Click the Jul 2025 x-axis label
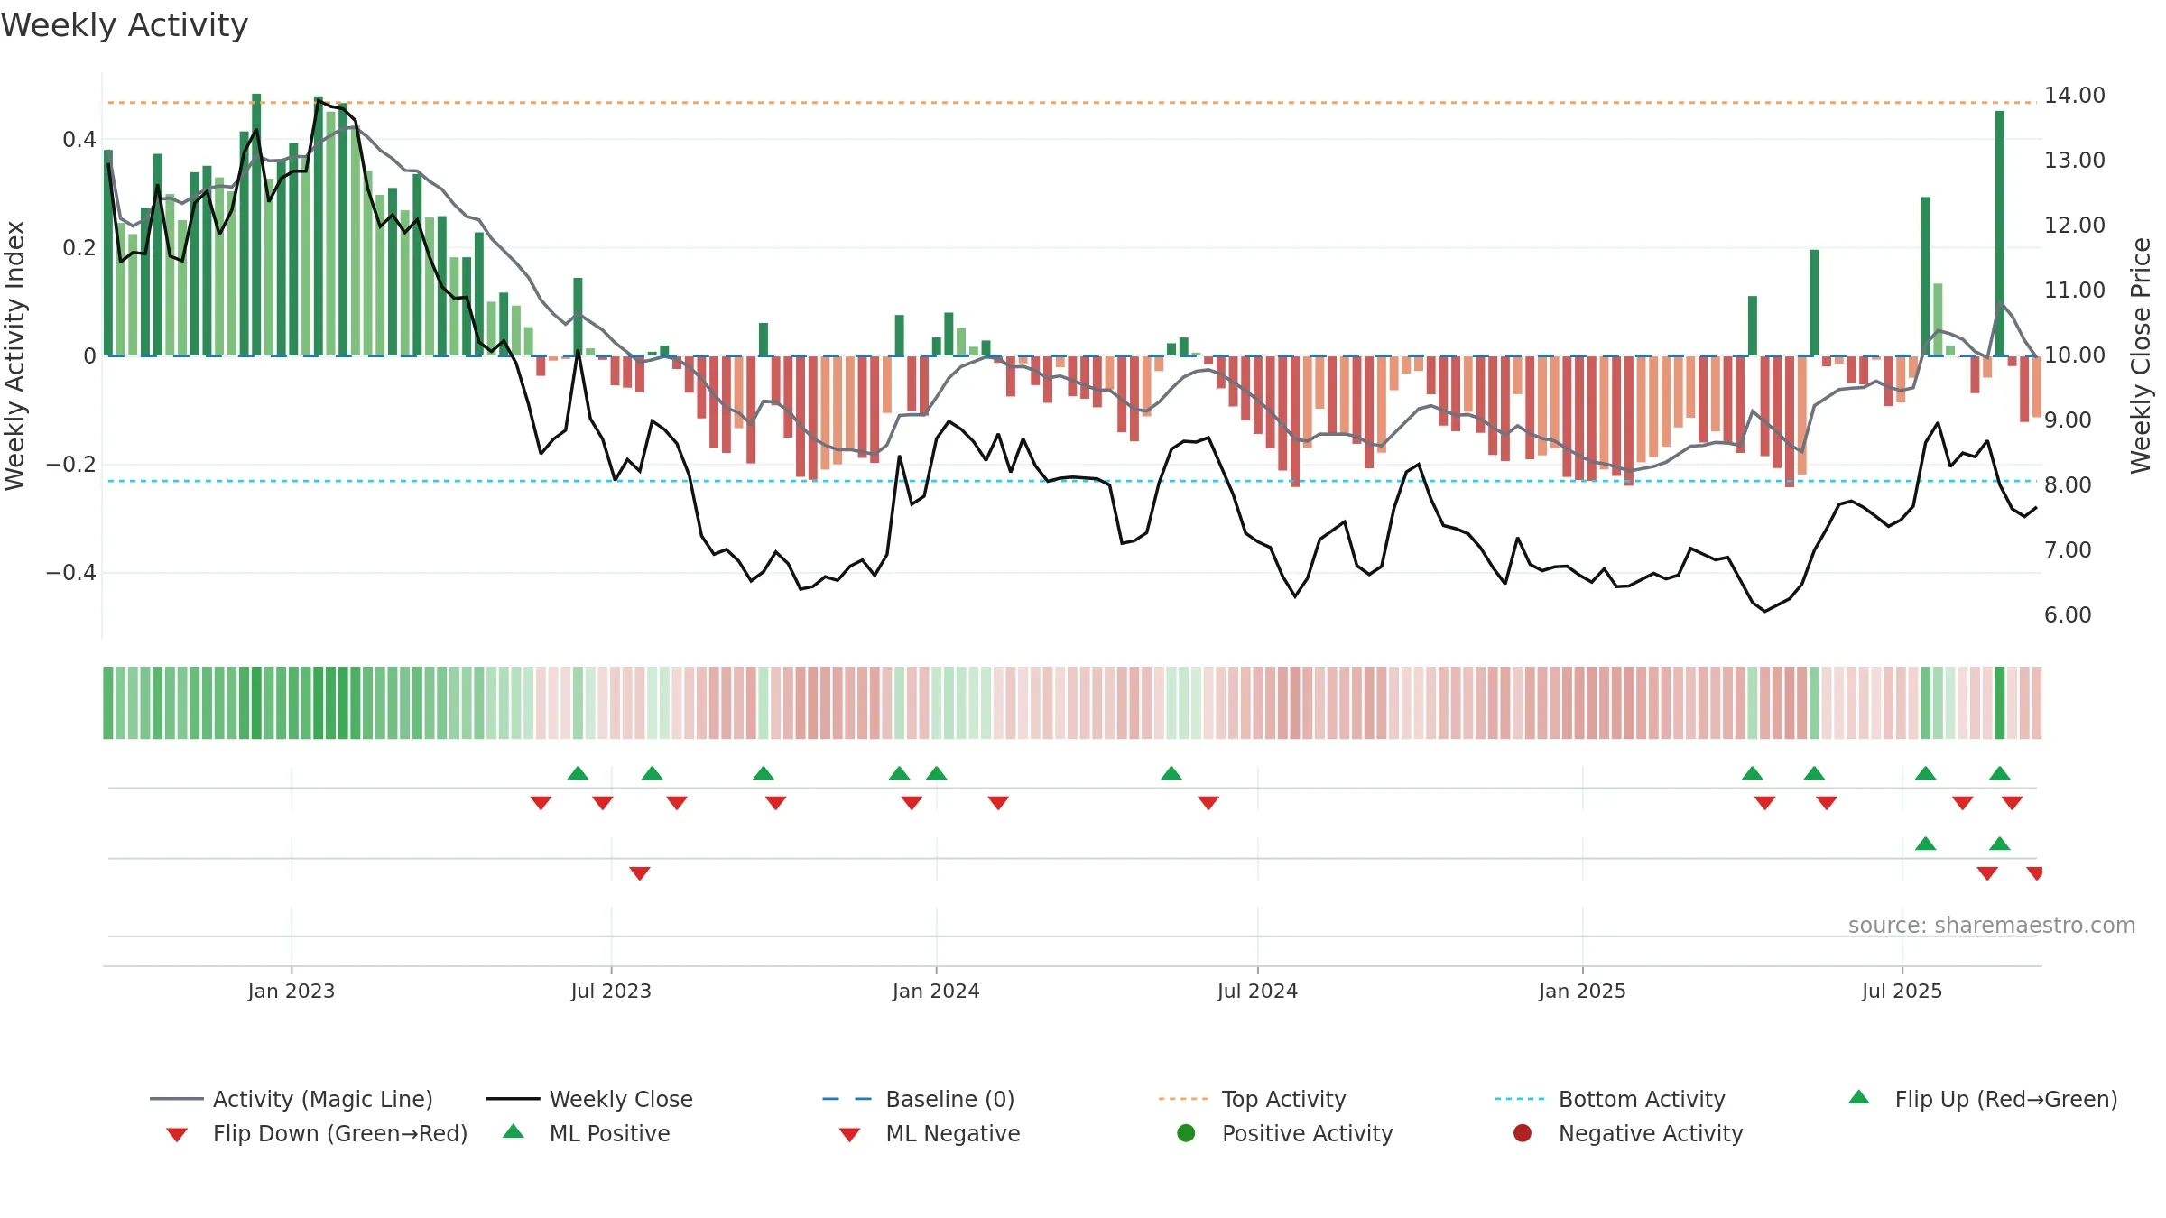The width and height of the screenshot is (2166, 1218). (1902, 991)
